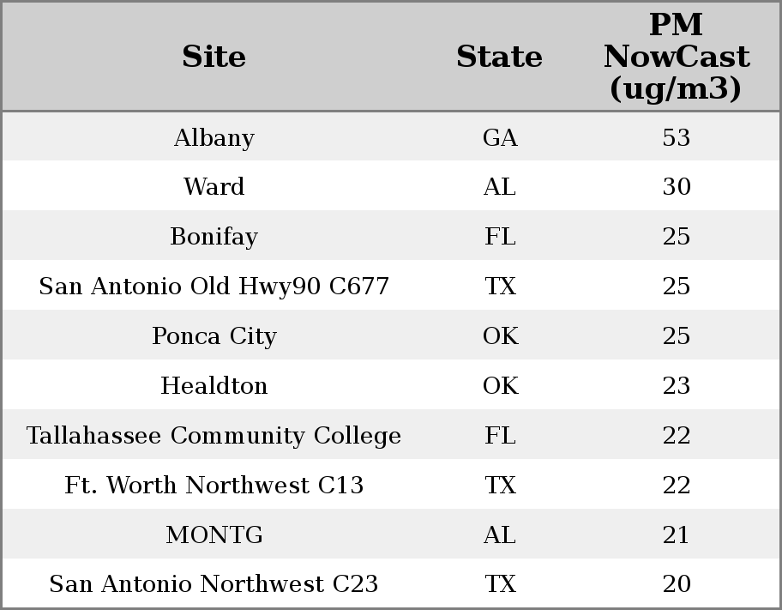Click the PM NowCast (ug/m3) column header

click(676, 57)
